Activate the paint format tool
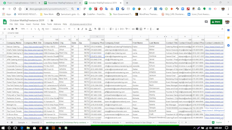Viewport: 232px width, 130px height. [16, 29]
